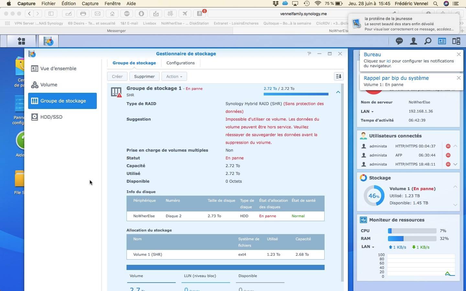Dismiss the Rappel par bip notification
The image size is (466, 291).
pyautogui.click(x=459, y=78)
